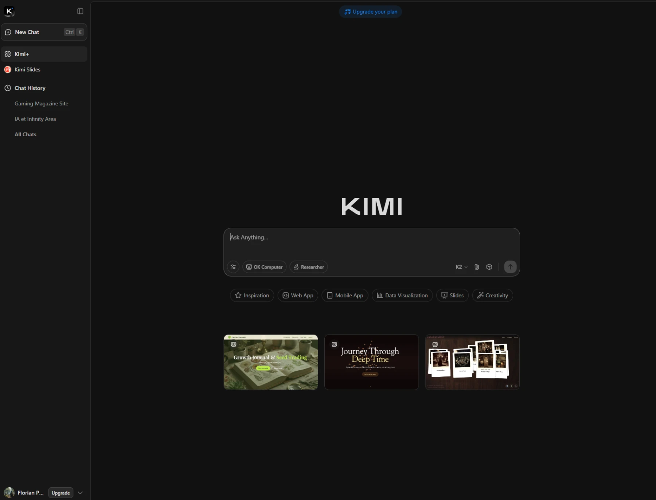The width and height of the screenshot is (656, 500).
Task: Select the Creativity suggestion chip
Action: pos(492,295)
